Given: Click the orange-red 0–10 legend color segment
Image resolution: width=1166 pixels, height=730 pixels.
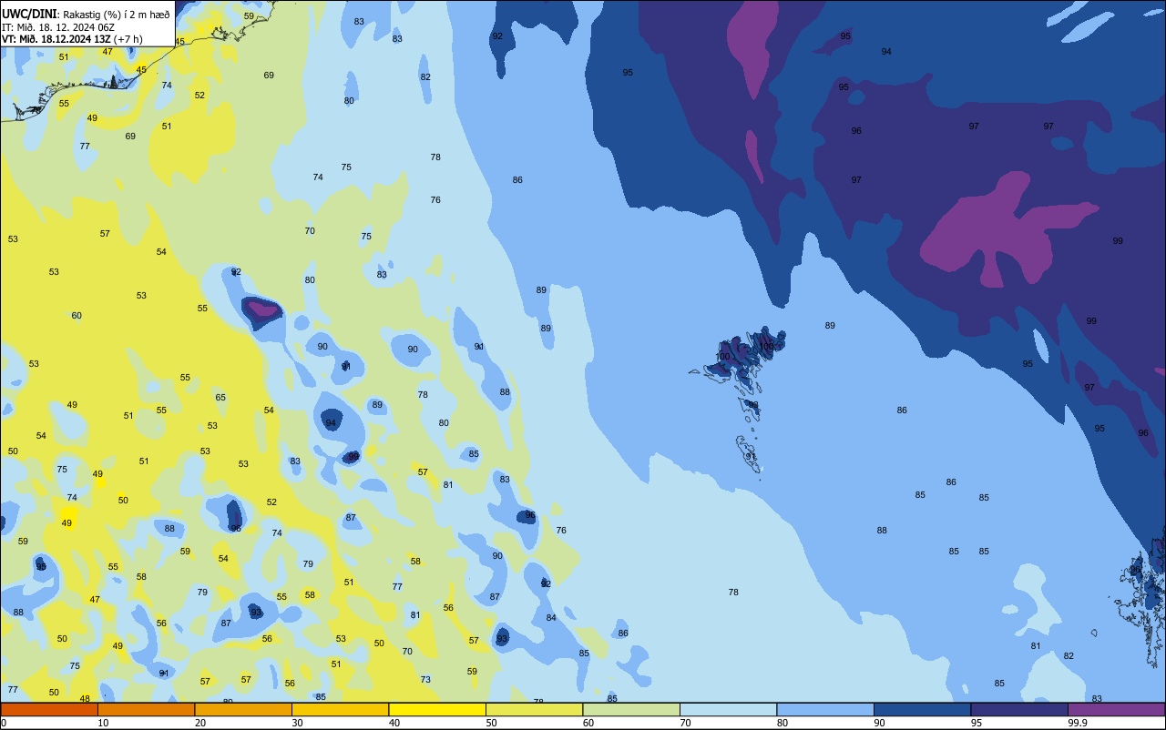Looking at the screenshot, I should [x=49, y=709].
